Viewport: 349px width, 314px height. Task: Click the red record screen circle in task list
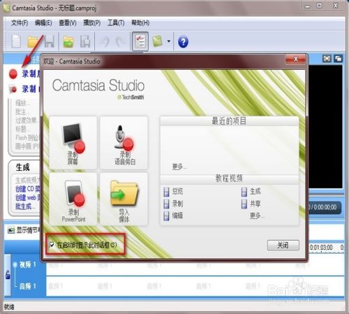(x=13, y=74)
